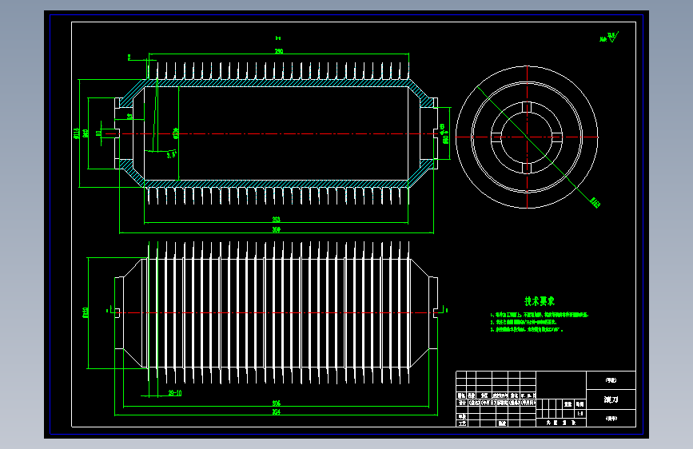
Task: Click the 359 overall length dimension text
Action: point(277,230)
